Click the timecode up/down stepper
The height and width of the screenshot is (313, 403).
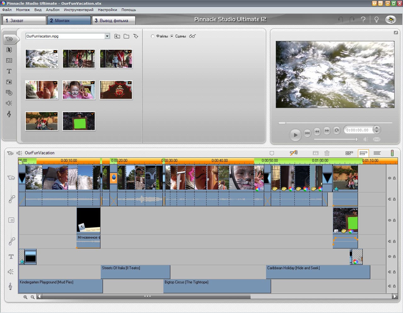(377, 130)
